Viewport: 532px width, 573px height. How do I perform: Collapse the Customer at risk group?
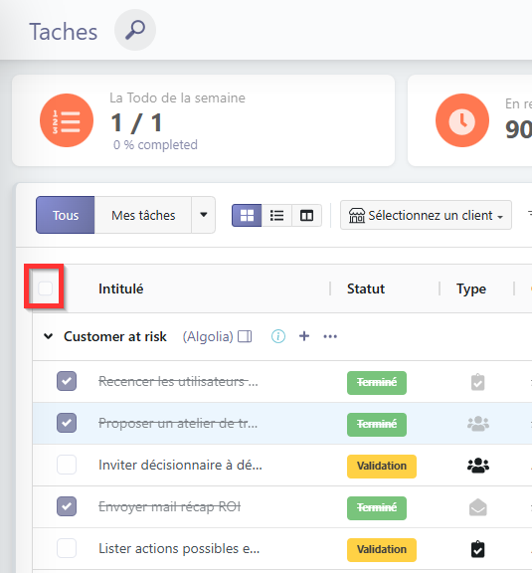point(49,336)
